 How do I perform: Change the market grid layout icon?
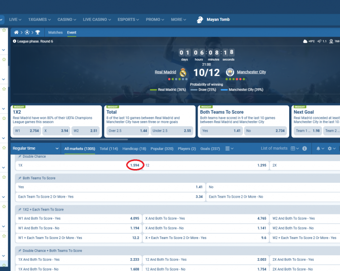(293, 148)
